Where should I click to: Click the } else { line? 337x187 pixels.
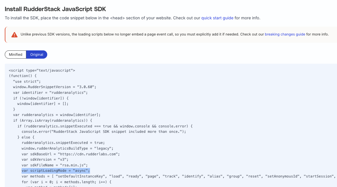[x=26, y=137]
